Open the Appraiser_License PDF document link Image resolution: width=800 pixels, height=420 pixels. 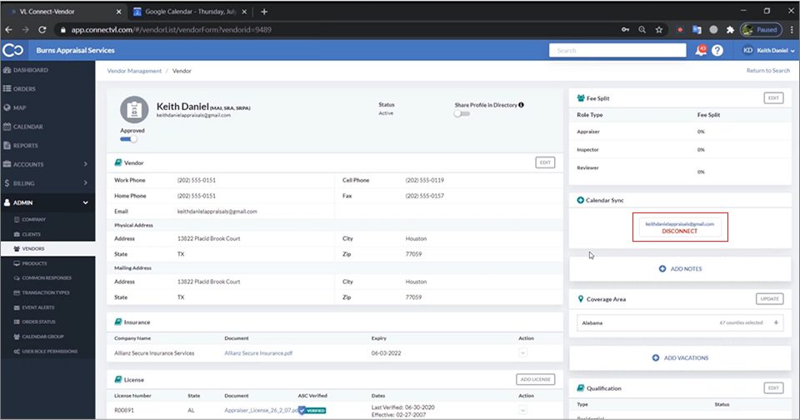[x=261, y=410]
